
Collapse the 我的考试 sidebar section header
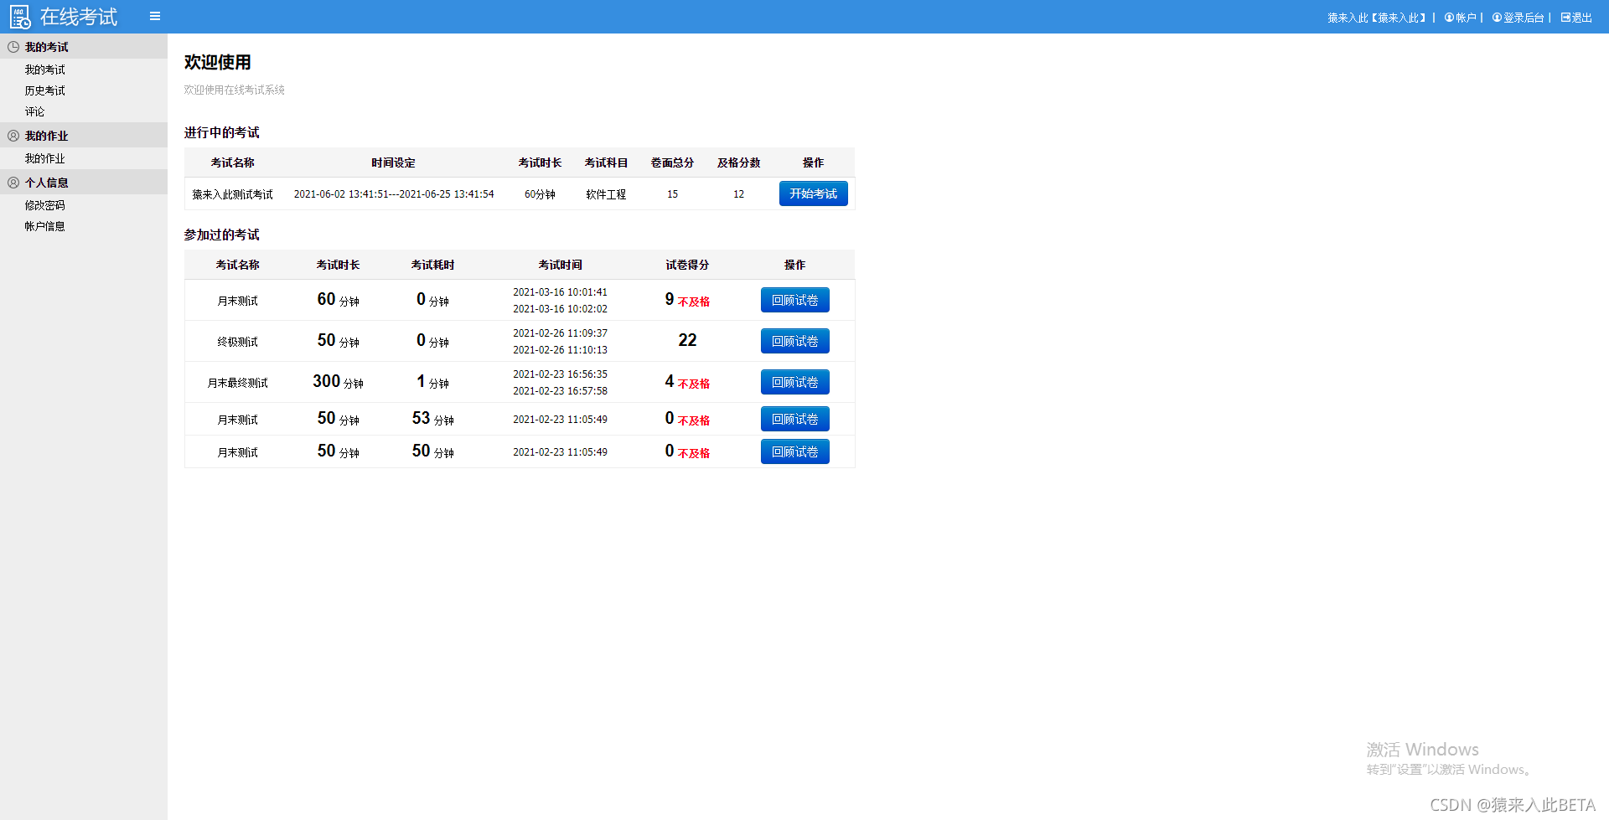[84, 47]
